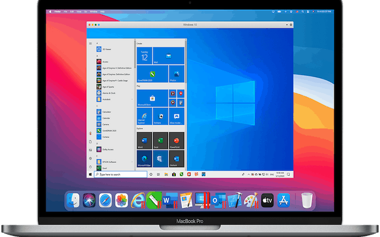Image resolution: width=380 pixels, height=237 pixels.
Task: Open Edit menu in menu bar
Action: (72, 12)
